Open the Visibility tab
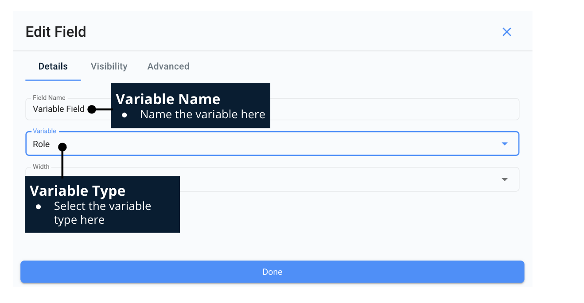The image size is (584, 303). point(109,66)
